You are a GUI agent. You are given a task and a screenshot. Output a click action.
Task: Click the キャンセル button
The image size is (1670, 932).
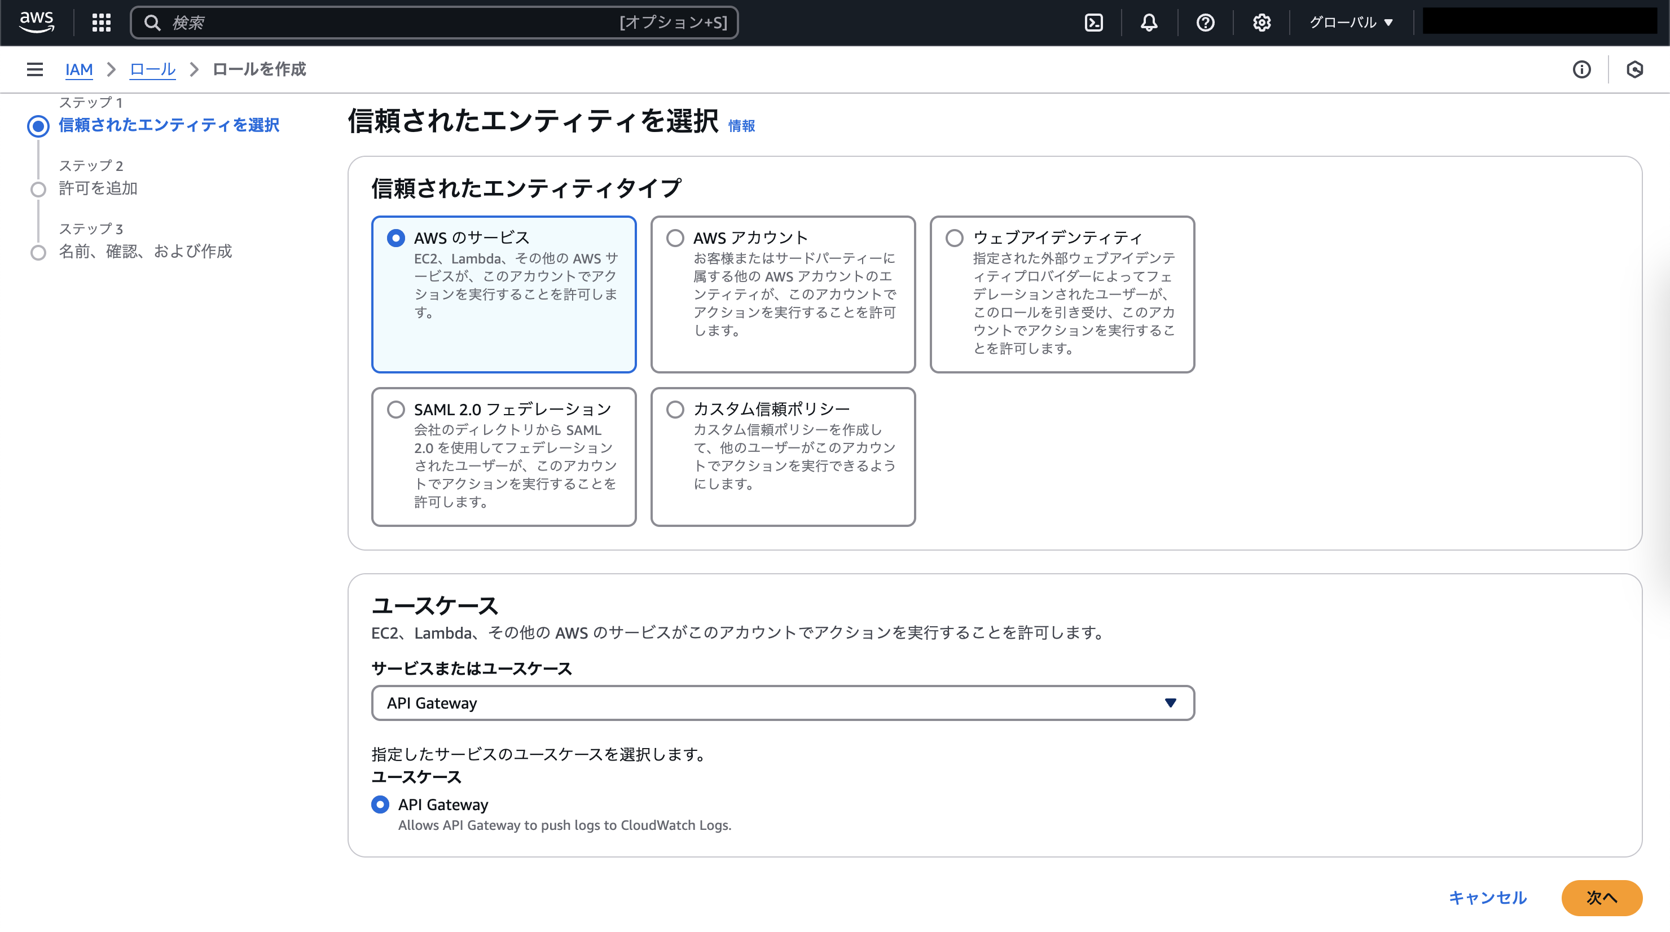[1487, 898]
